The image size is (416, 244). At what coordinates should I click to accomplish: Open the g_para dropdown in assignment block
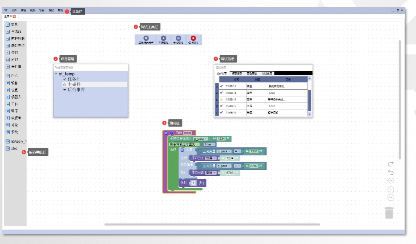(200, 139)
